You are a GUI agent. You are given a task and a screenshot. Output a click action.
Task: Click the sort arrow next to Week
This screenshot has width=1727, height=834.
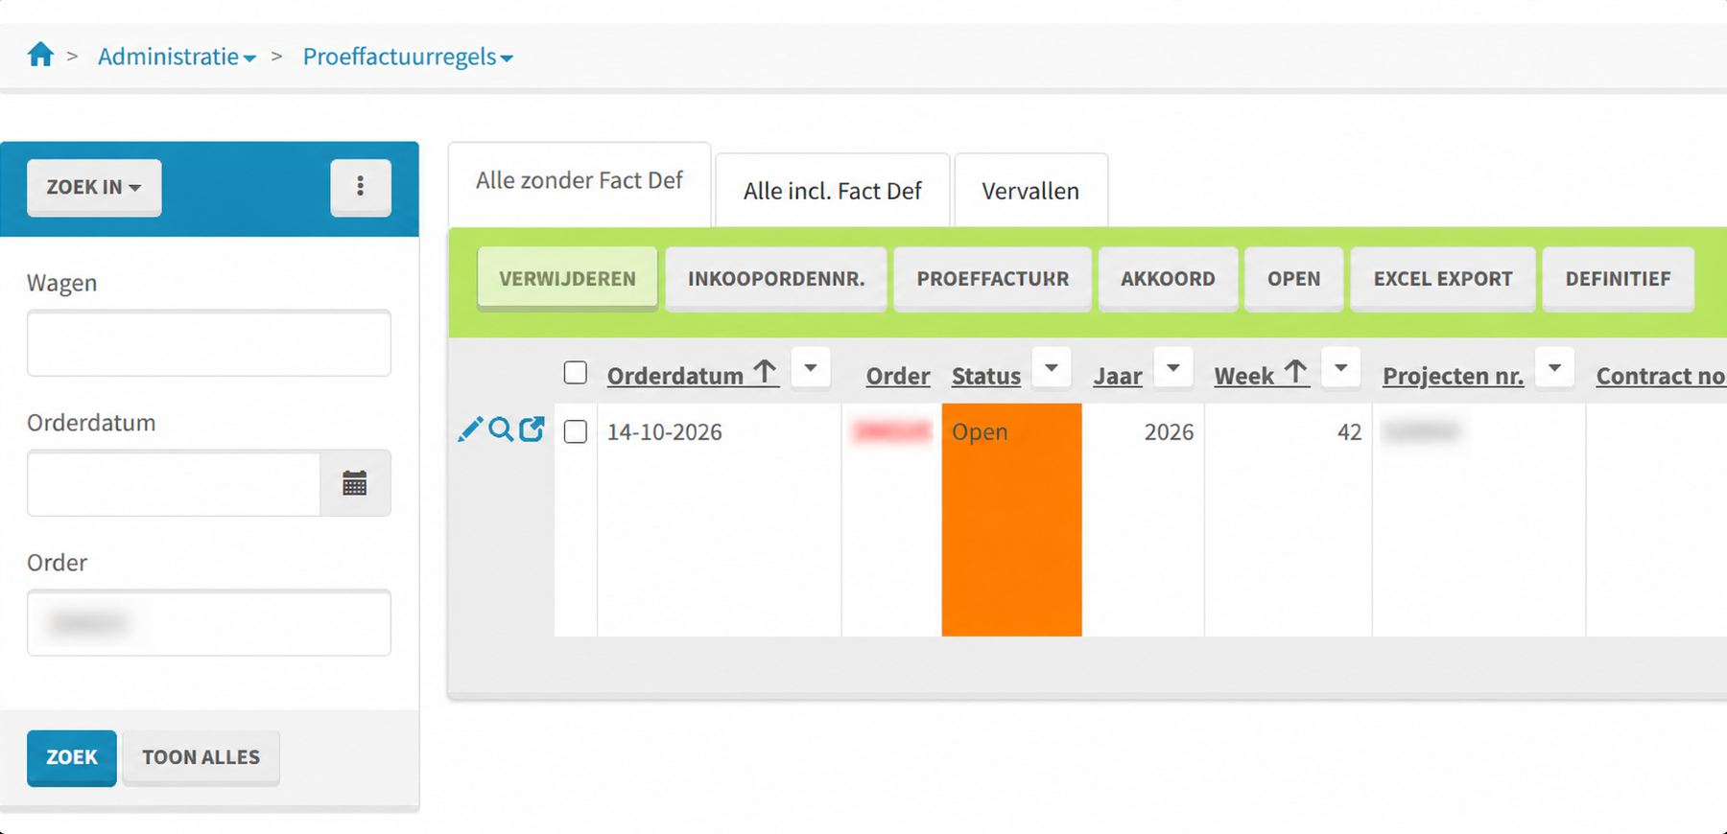pos(1296,373)
